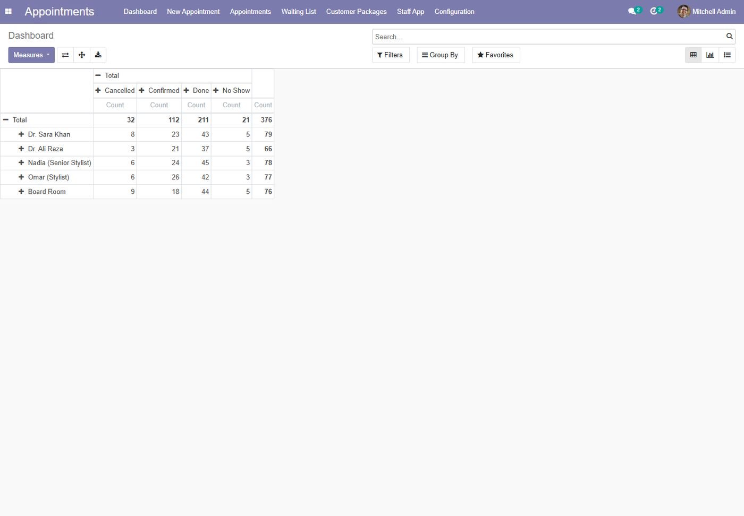
Task: Click the grand total count 376
Action: pos(263,120)
